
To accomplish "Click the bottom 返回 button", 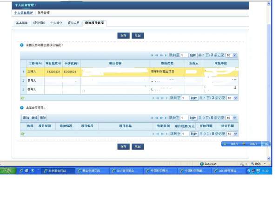I will pos(138,147).
